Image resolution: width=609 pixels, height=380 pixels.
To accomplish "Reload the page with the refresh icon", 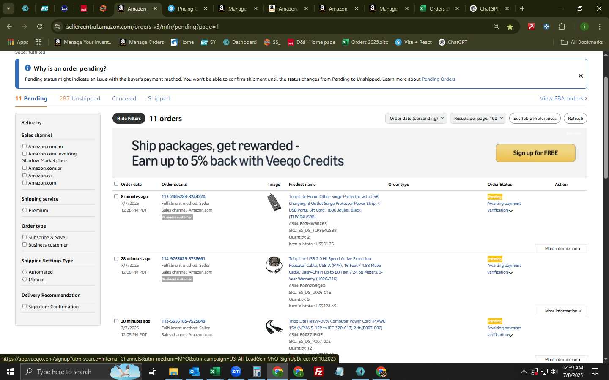I will pos(40,27).
